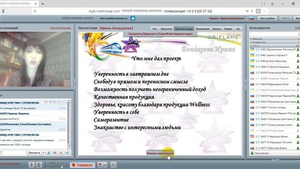Click the presenter webcam video
Screen dimensions: 300x169
point(36,60)
